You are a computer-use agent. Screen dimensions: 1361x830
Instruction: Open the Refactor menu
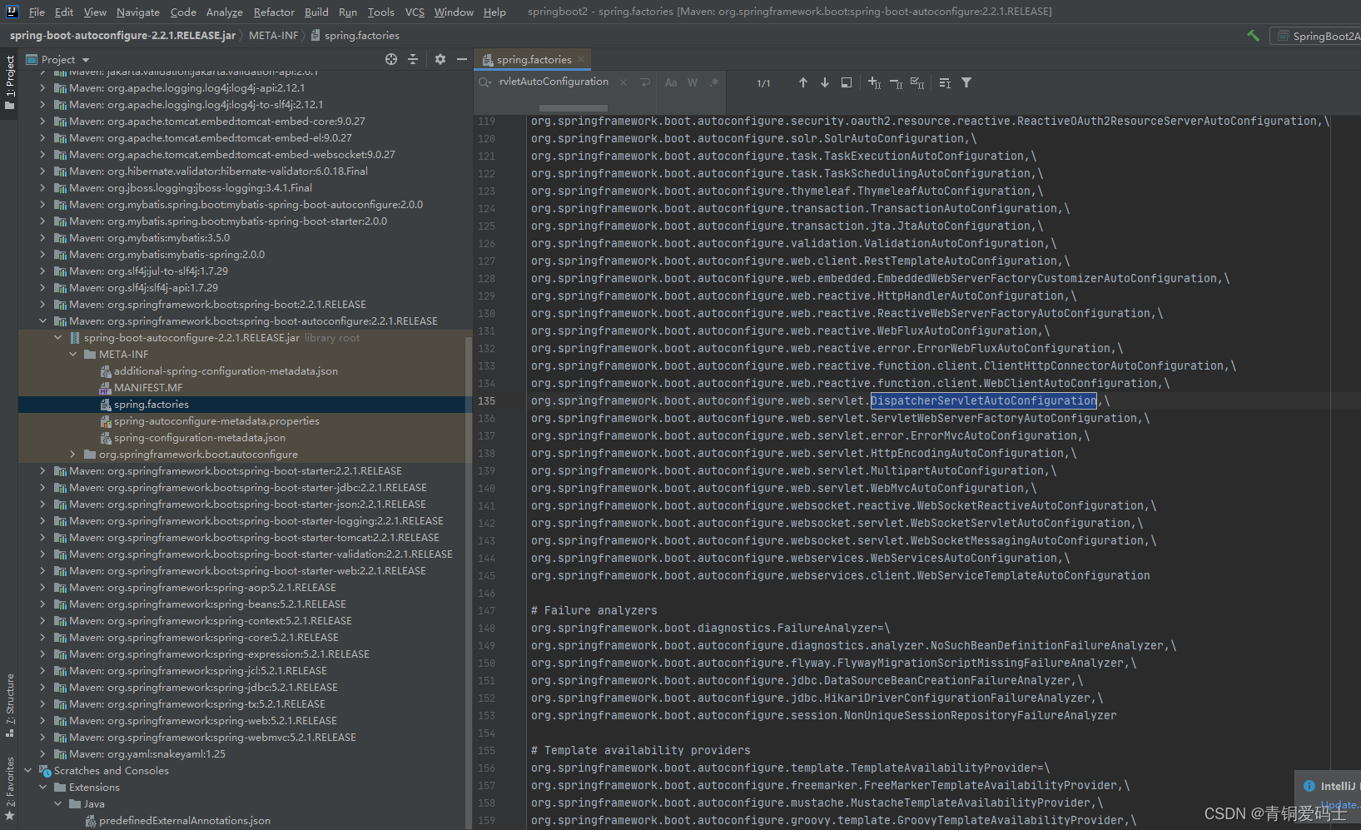tap(274, 12)
